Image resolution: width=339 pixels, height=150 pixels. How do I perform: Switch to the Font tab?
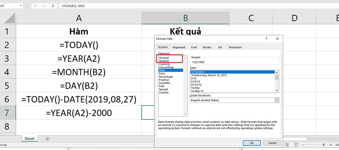pyautogui.click(x=194, y=47)
